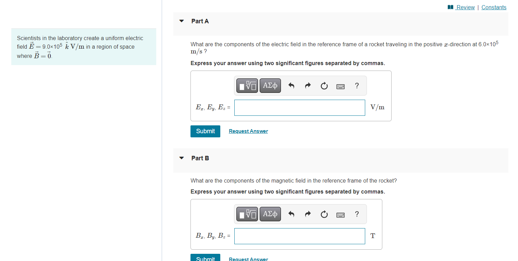Open help question mark in Part B toolbar

(357, 214)
